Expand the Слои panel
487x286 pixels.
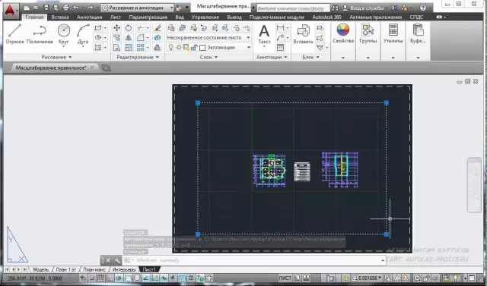pos(208,57)
